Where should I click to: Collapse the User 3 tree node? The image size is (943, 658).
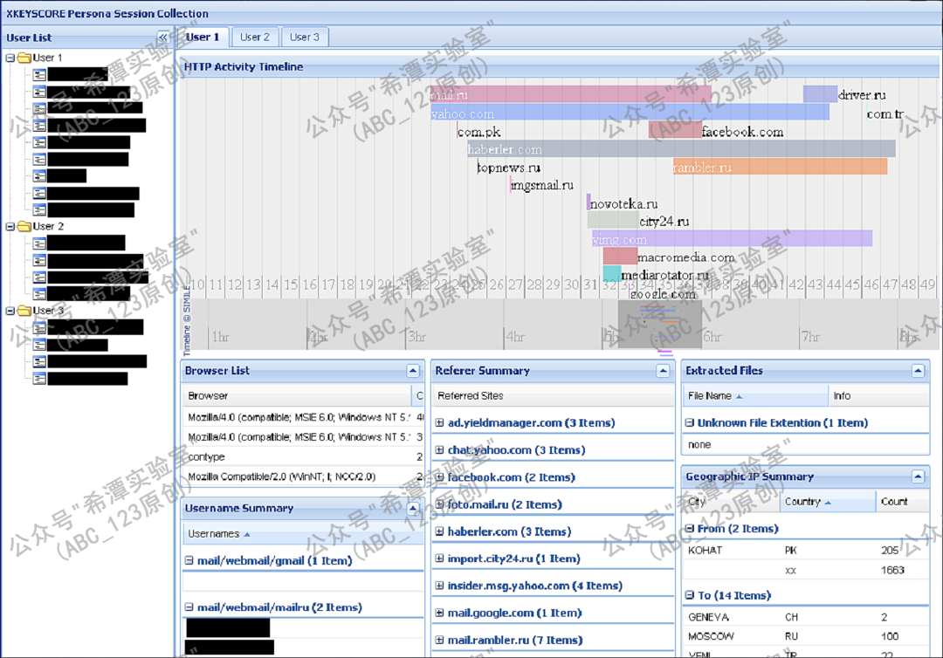click(10, 311)
